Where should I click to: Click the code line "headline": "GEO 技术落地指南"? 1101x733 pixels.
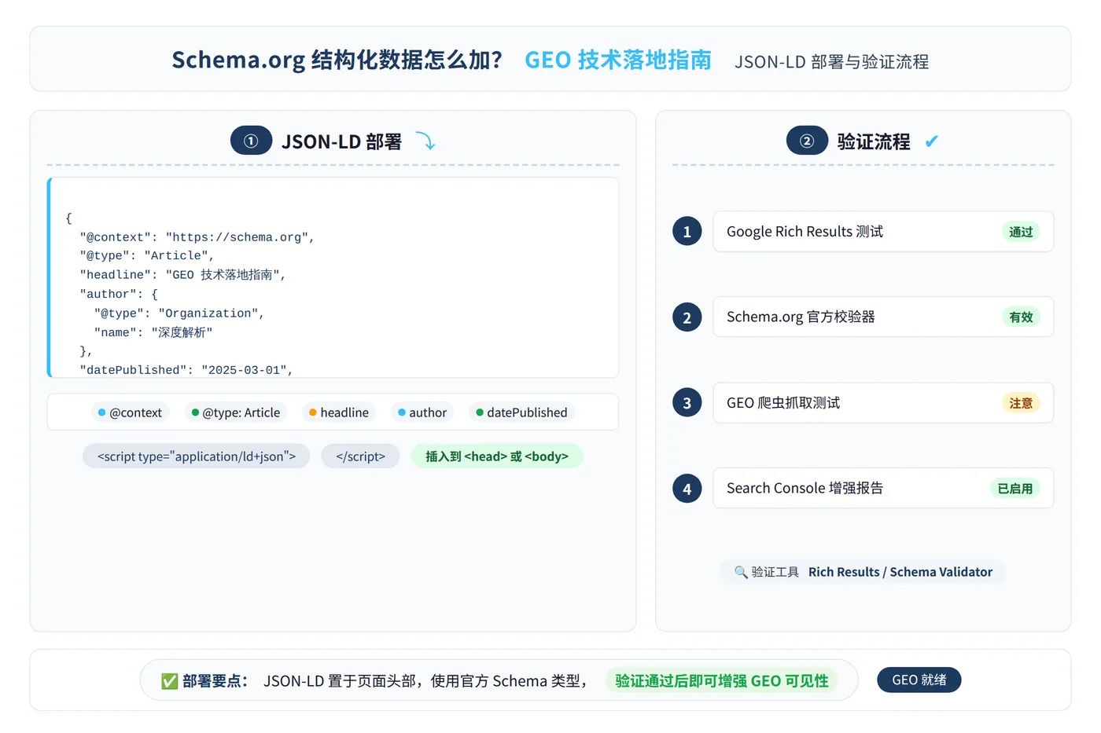[182, 275]
